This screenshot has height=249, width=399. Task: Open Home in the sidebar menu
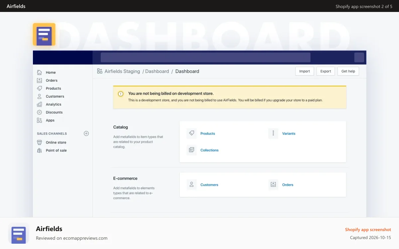51,72
